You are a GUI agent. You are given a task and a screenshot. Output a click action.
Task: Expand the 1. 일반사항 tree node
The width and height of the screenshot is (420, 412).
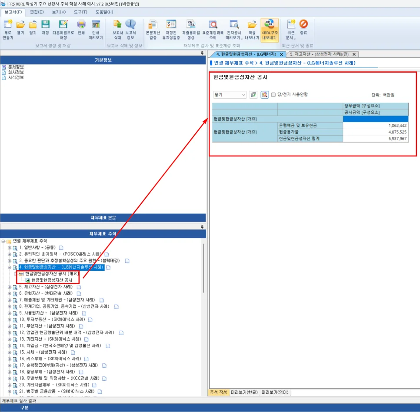click(x=10, y=247)
